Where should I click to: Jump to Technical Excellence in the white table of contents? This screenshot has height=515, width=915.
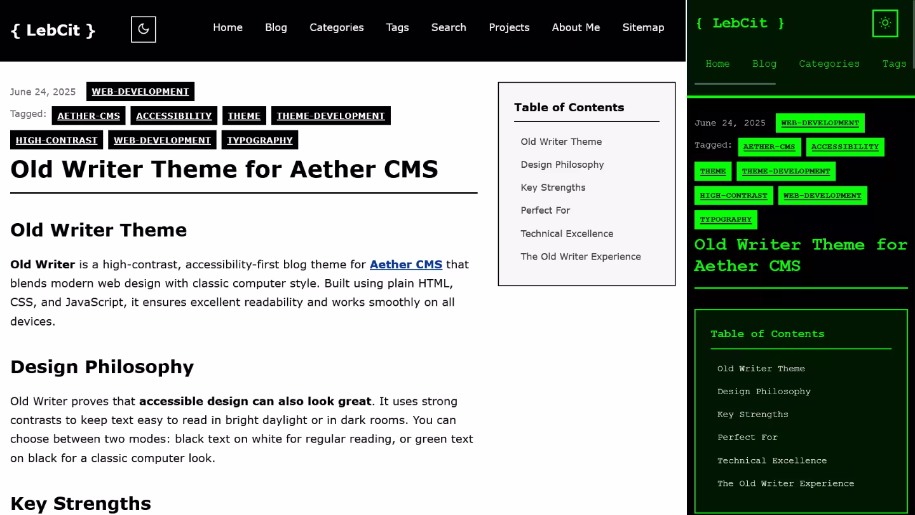coord(567,234)
